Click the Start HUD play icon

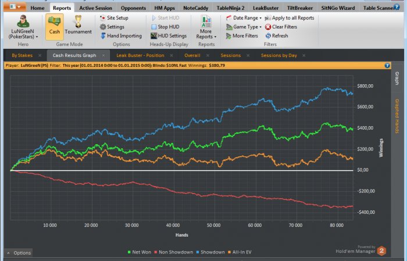click(154, 18)
